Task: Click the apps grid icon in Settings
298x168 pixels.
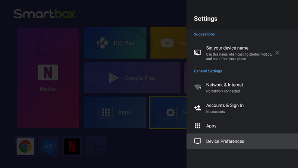Action: (198, 126)
